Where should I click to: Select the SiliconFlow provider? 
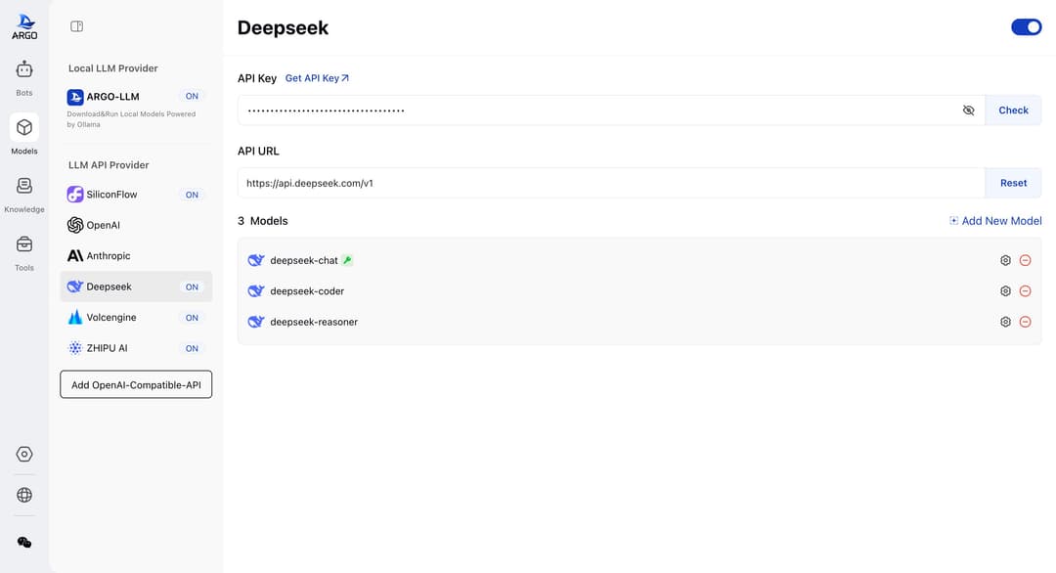coord(136,195)
